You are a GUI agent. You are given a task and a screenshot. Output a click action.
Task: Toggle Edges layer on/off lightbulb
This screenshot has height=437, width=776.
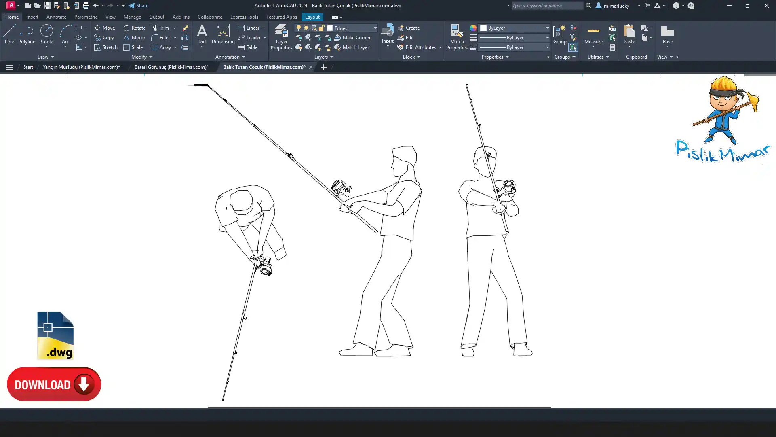pyautogui.click(x=299, y=28)
